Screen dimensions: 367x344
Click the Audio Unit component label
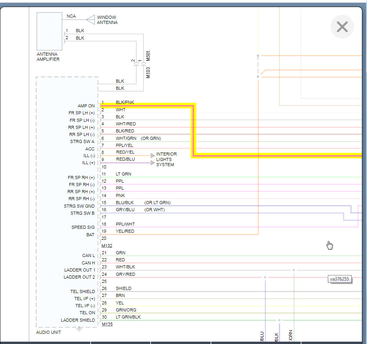point(49,332)
